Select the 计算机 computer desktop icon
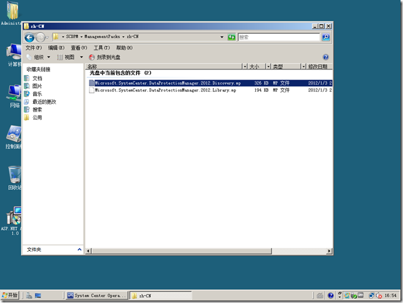Screen dimensions: 403x303 click(x=14, y=55)
